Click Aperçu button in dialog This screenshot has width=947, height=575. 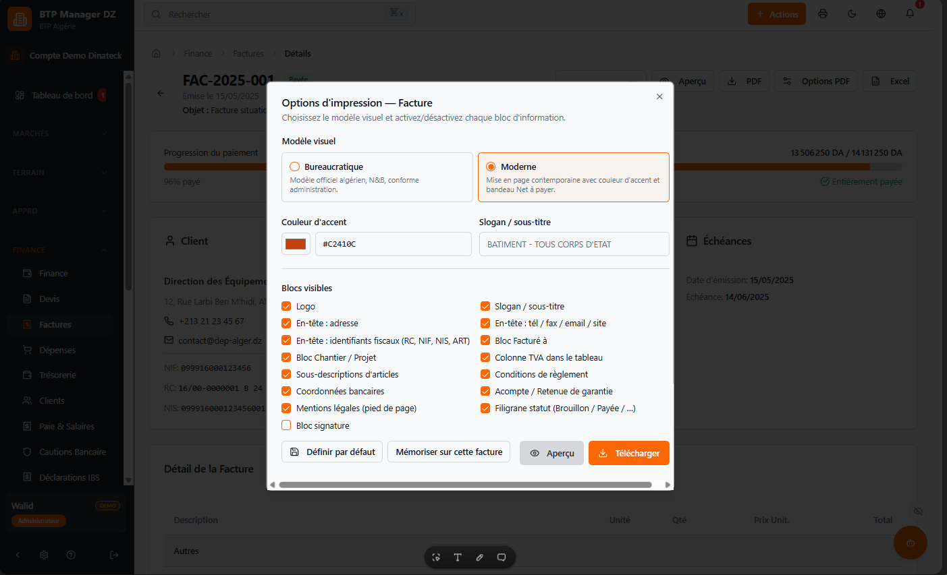(x=551, y=453)
